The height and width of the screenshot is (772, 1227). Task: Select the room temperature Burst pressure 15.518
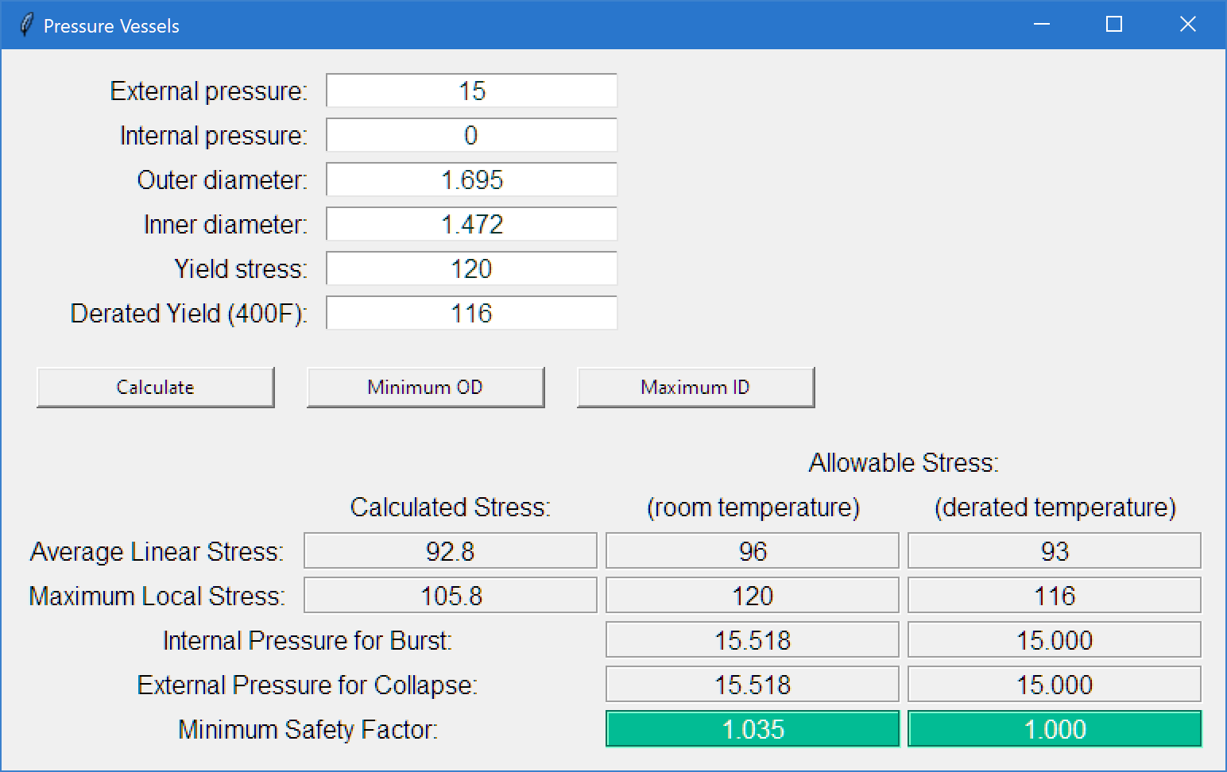pyautogui.click(x=753, y=640)
